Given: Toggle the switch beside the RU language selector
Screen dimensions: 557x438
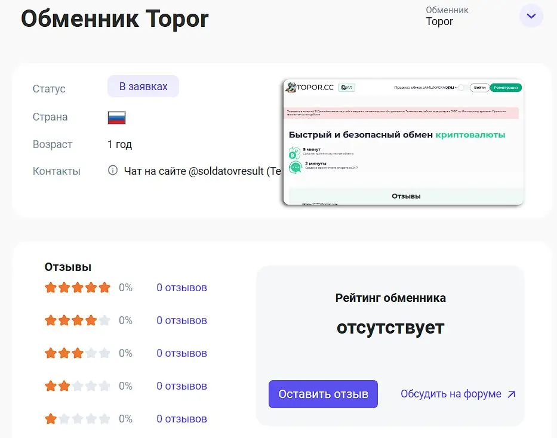Looking at the screenshot, I should [462, 88].
